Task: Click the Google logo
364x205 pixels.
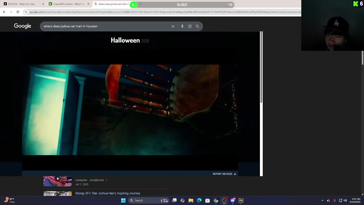Action: [x=22, y=26]
